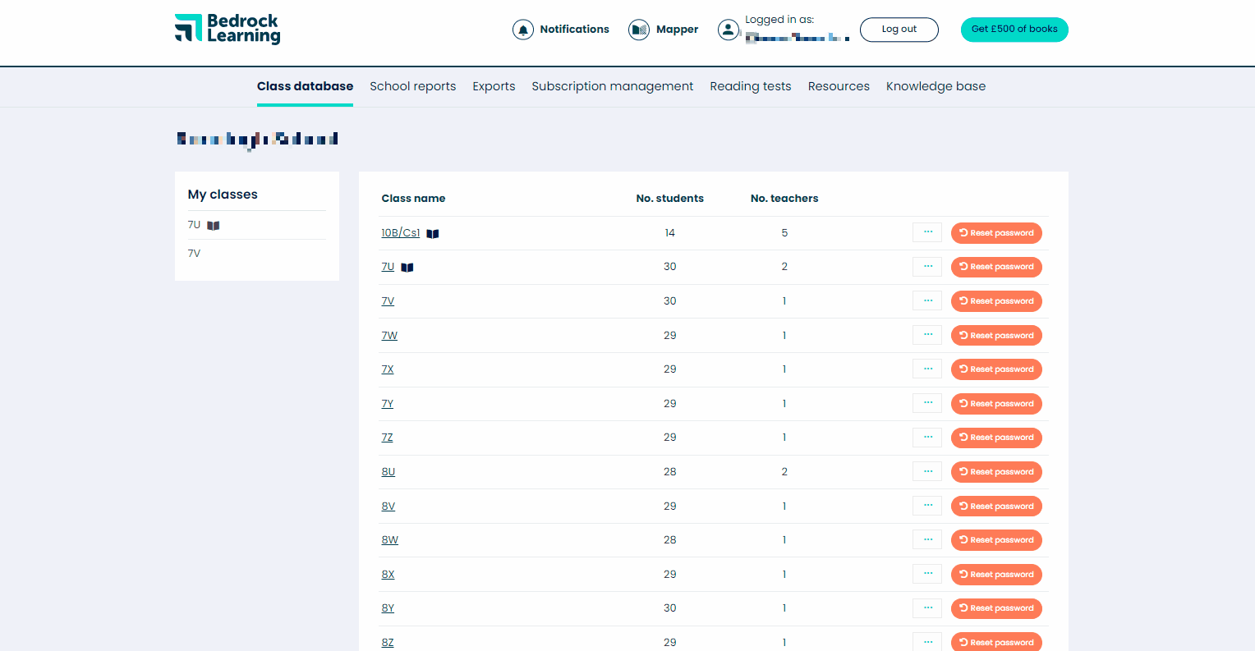Open class 8W link
The height and width of the screenshot is (651, 1255).
coord(390,540)
